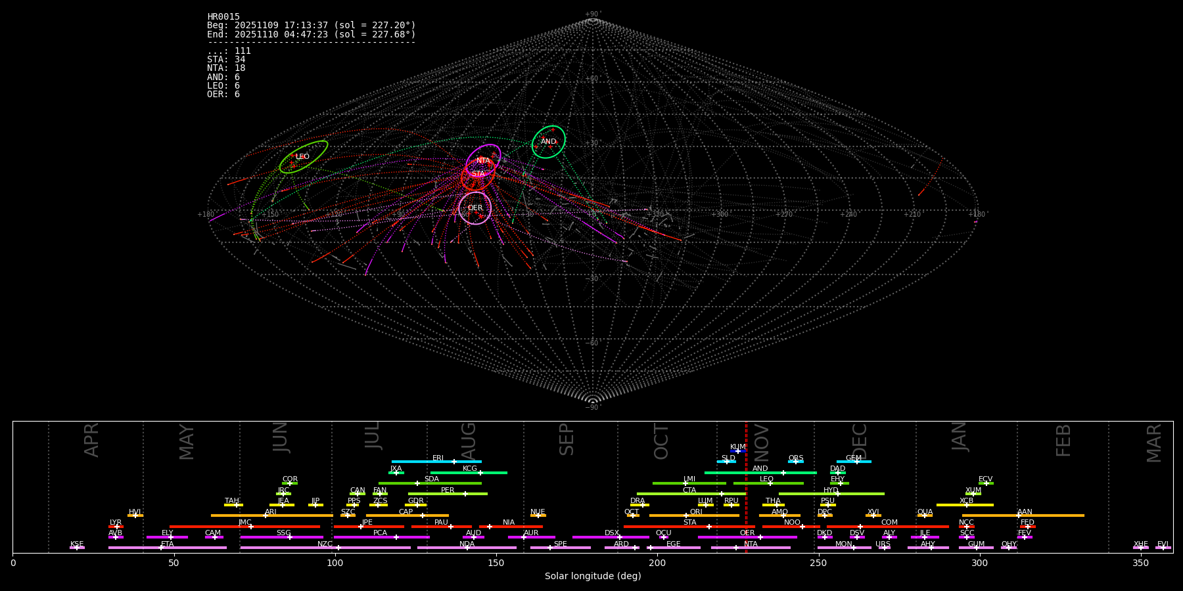This screenshot has height=591, width=1183.
Task: Click the LYR shower label in the timeline
Action: coord(116,523)
